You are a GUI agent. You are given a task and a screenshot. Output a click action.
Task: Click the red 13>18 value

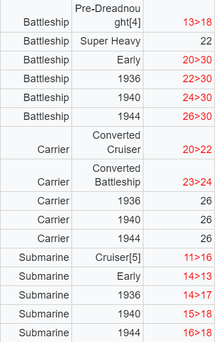[197, 22]
